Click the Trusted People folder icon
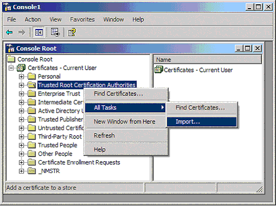The height and width of the screenshot is (207, 276). pyautogui.click(x=32, y=145)
